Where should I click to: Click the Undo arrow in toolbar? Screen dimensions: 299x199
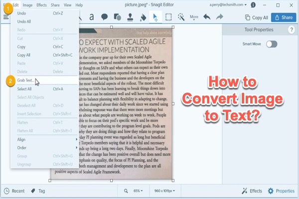tap(207, 17)
